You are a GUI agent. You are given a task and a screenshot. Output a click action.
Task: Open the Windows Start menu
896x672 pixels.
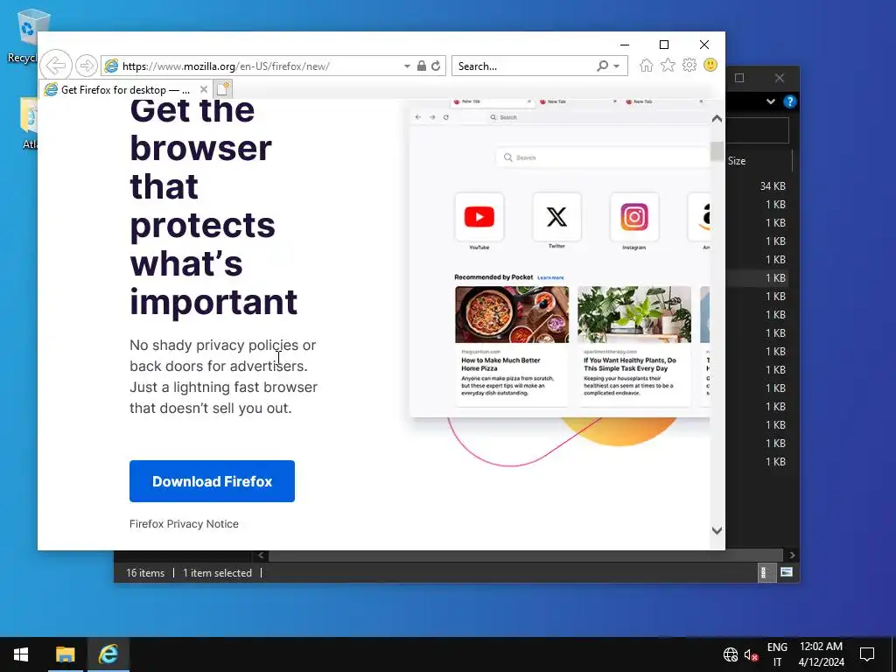click(x=21, y=654)
